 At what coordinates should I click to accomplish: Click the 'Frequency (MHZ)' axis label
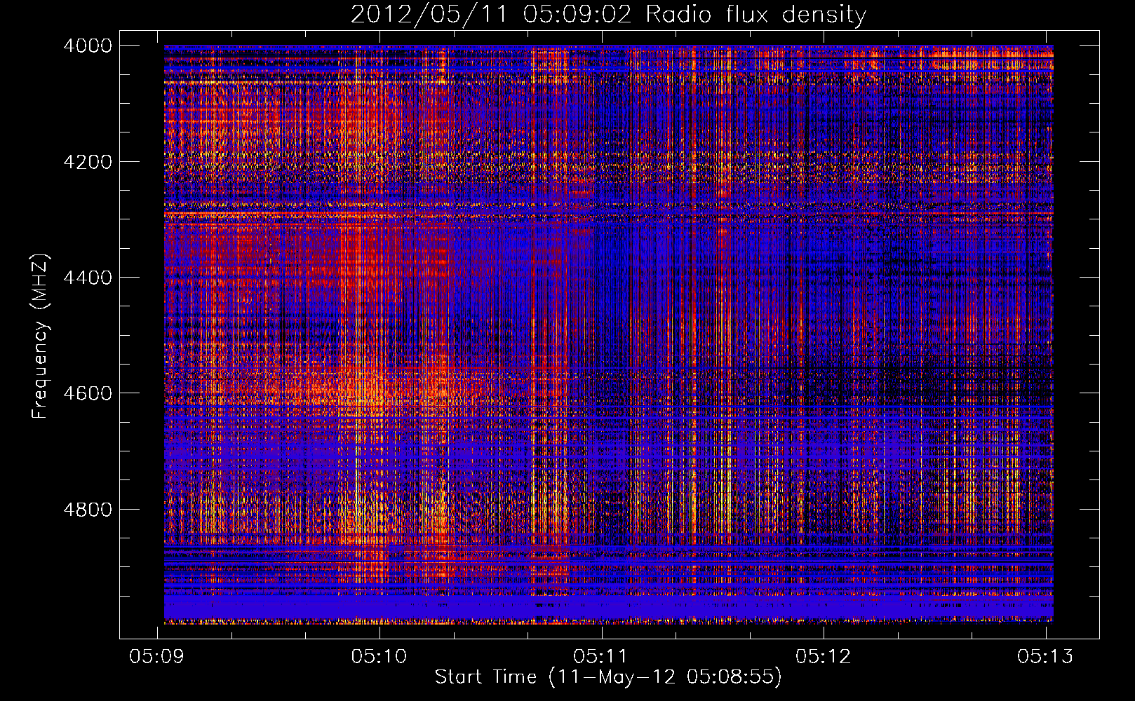[40, 336]
